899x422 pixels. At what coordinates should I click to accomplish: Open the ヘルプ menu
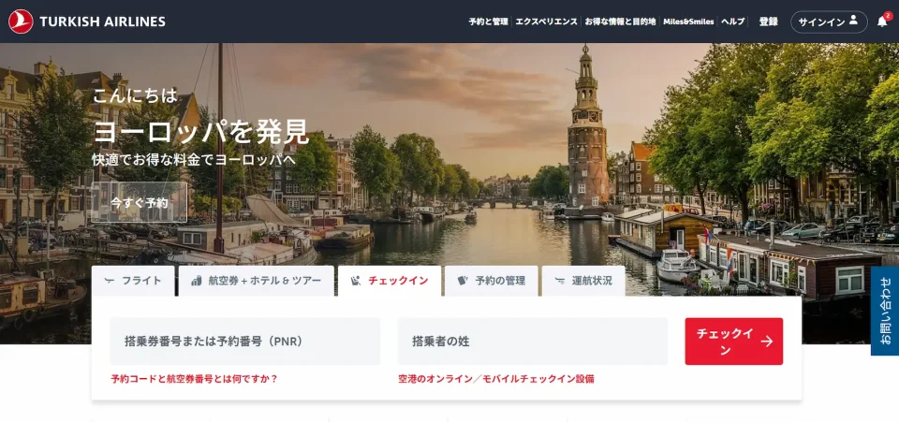(x=732, y=22)
